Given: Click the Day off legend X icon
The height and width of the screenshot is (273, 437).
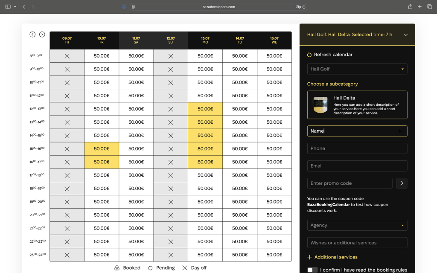Looking at the screenshot, I should 185,268.
